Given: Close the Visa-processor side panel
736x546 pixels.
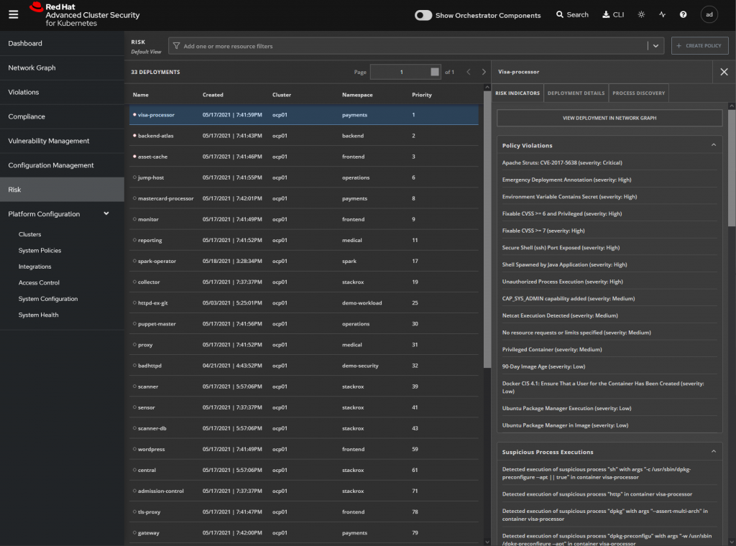Looking at the screenshot, I should (x=724, y=72).
